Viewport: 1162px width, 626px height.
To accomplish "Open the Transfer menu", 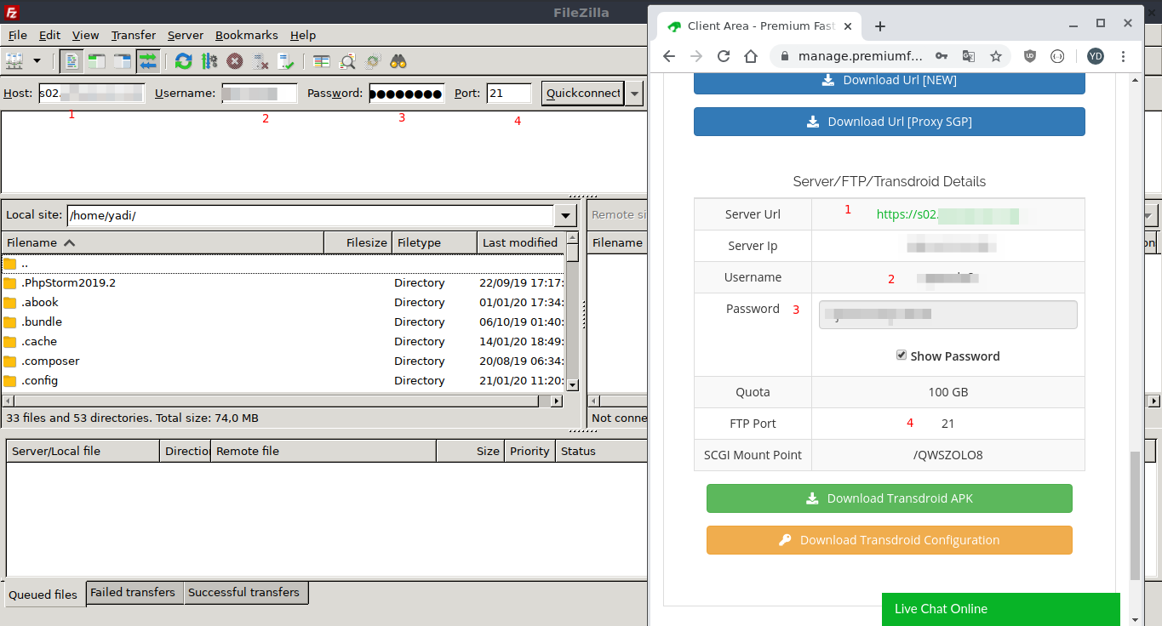I will 134,35.
